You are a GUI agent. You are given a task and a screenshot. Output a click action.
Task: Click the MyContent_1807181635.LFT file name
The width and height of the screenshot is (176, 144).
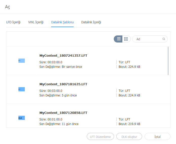[63, 84]
